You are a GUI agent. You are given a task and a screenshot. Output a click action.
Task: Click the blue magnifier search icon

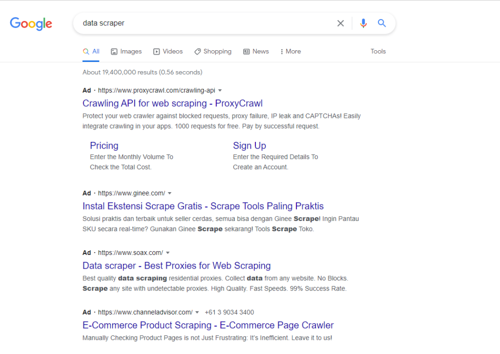(x=382, y=23)
